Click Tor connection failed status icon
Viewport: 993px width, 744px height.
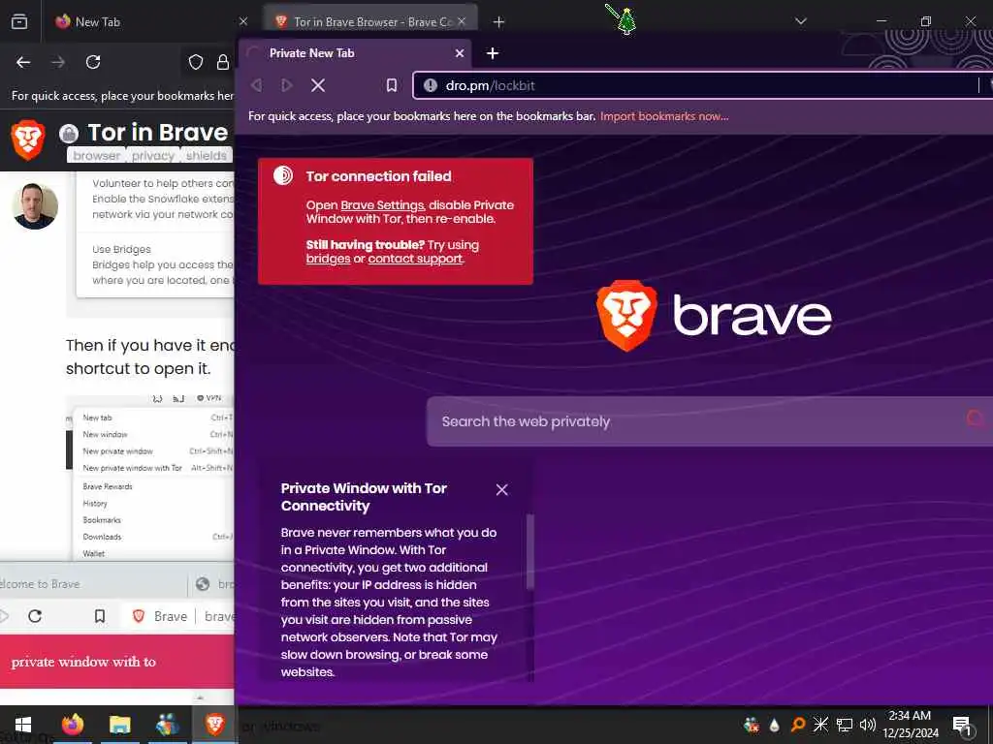point(283,175)
